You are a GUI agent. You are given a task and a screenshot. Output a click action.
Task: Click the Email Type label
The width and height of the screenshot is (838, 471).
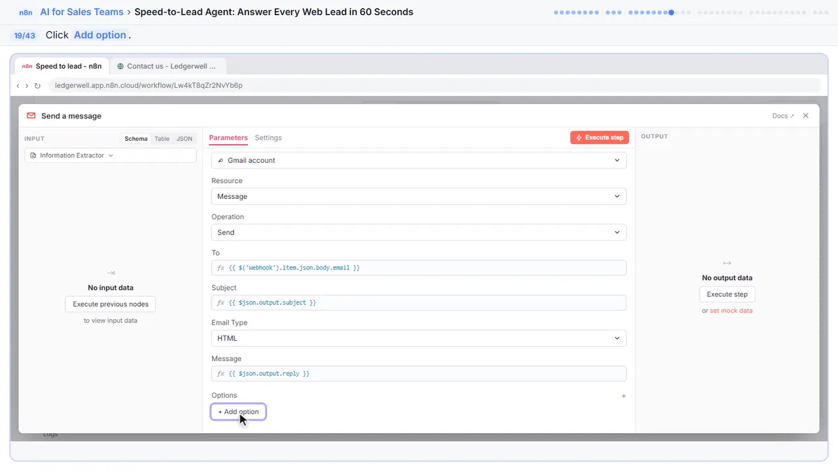(x=229, y=323)
